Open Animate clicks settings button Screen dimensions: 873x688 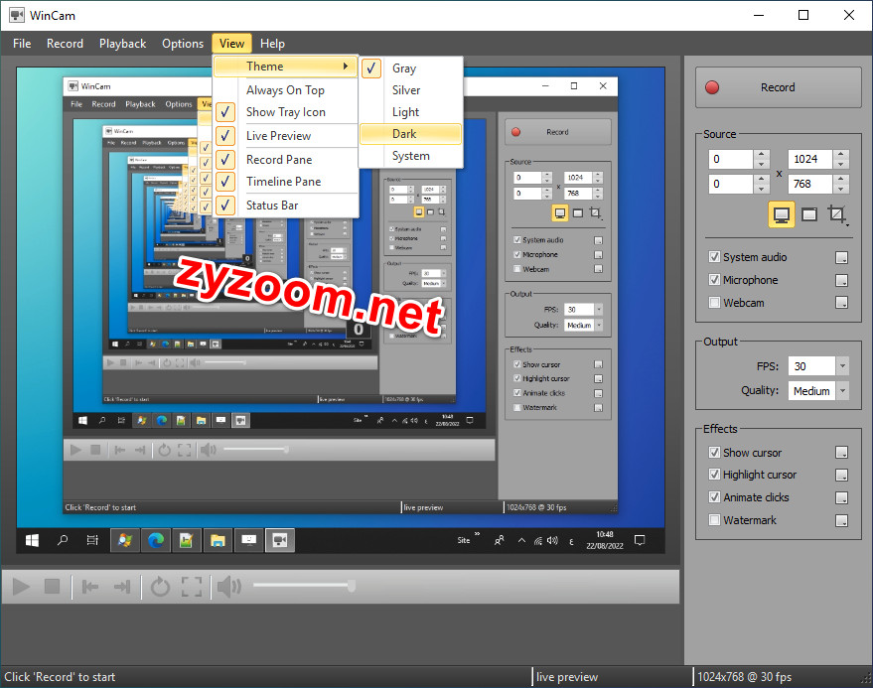tap(842, 497)
